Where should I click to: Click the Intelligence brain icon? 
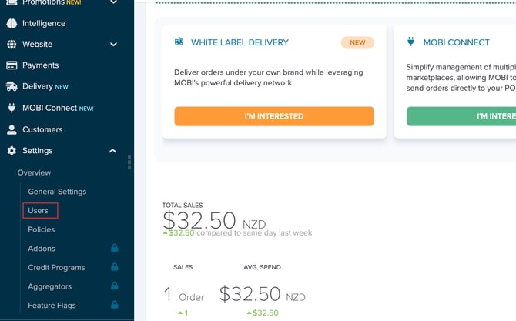tap(12, 23)
